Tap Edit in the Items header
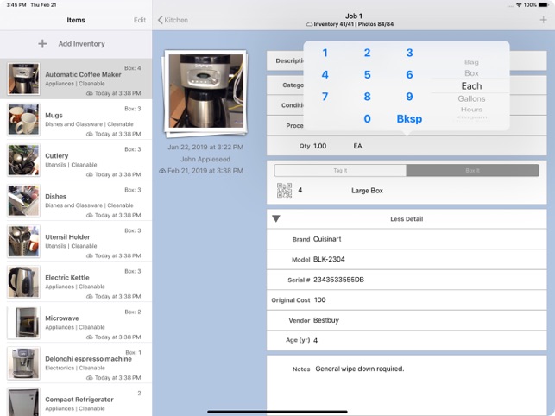The height and width of the screenshot is (416, 555). tap(140, 20)
